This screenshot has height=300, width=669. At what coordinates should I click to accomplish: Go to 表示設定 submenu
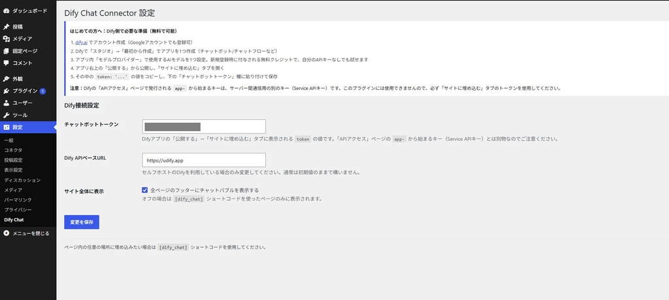(13, 170)
